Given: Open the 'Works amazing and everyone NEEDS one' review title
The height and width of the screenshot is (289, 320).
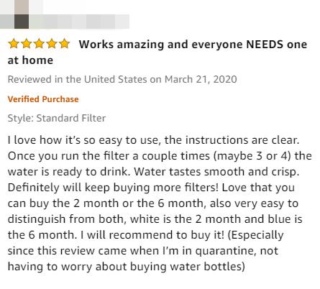Looking at the screenshot, I should pyautogui.click(x=193, y=45).
